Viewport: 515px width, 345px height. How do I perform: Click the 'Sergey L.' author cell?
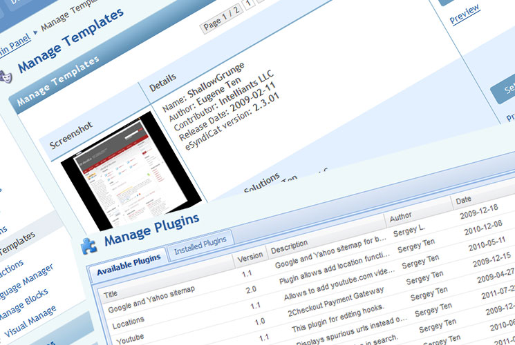(x=409, y=231)
